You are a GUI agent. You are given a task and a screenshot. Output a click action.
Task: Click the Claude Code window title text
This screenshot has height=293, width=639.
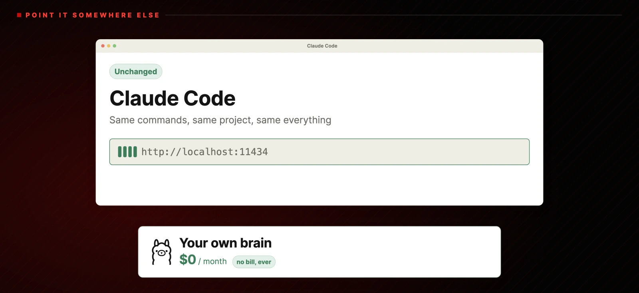coord(322,46)
